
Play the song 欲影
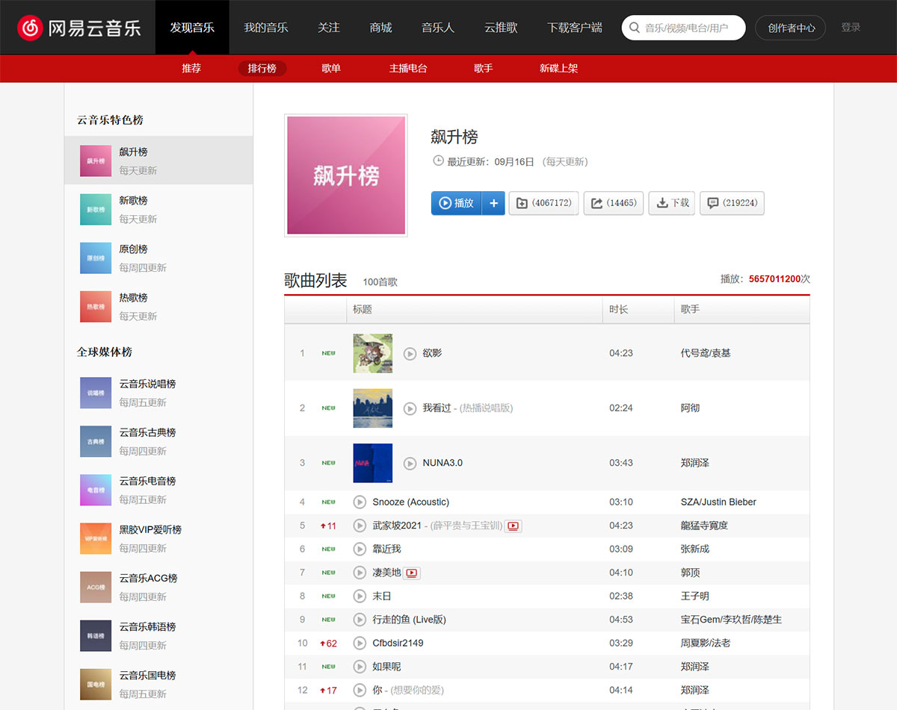pos(410,353)
